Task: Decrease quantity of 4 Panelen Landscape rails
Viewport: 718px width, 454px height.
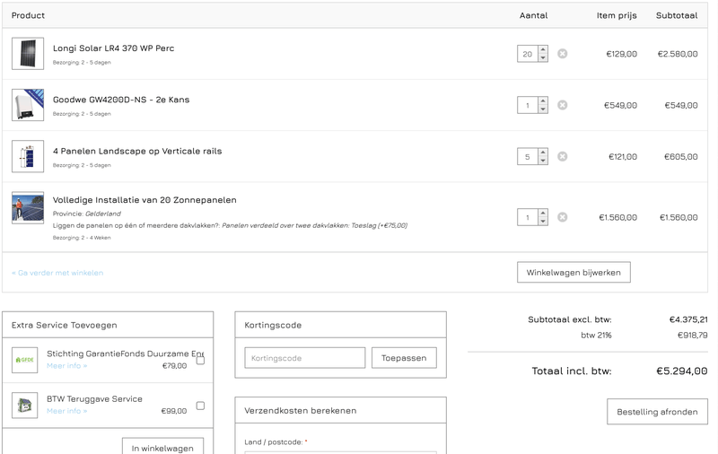Action: point(543,161)
